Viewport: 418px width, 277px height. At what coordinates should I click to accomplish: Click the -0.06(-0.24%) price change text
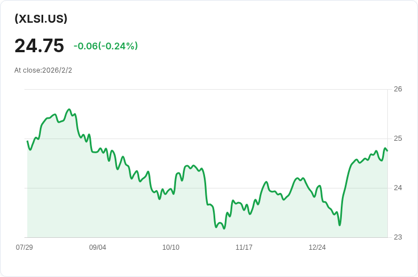click(x=106, y=46)
